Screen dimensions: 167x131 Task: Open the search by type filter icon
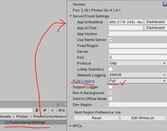click(x=37, y=110)
